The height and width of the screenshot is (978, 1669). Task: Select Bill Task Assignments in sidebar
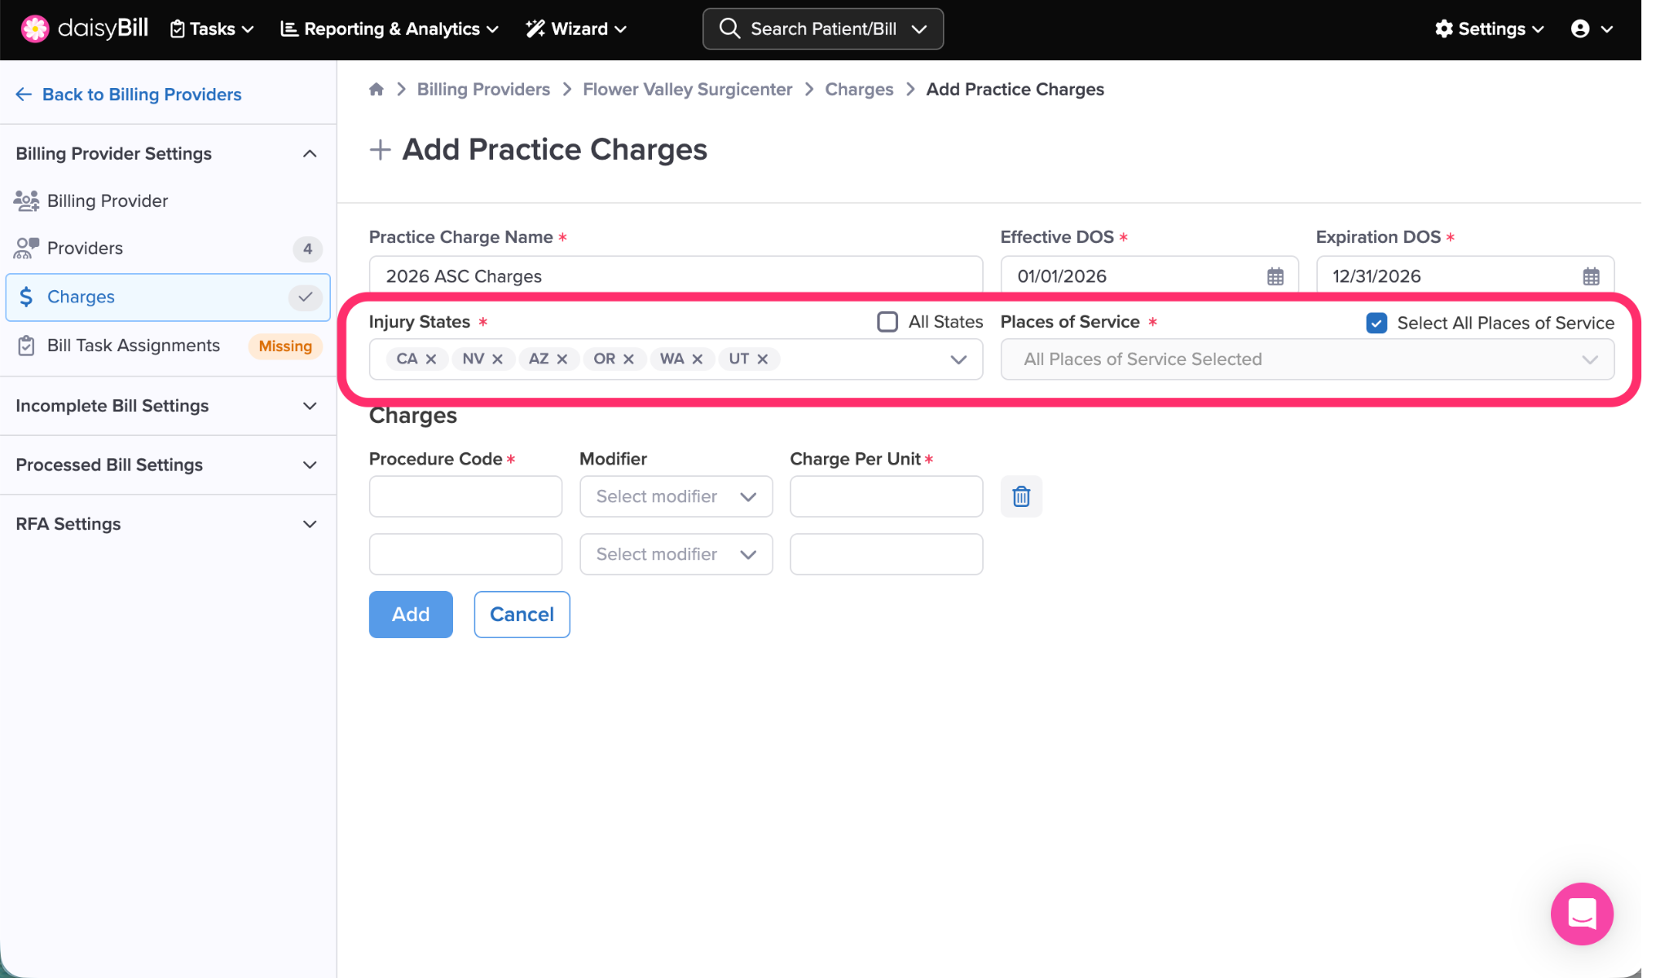pos(134,346)
